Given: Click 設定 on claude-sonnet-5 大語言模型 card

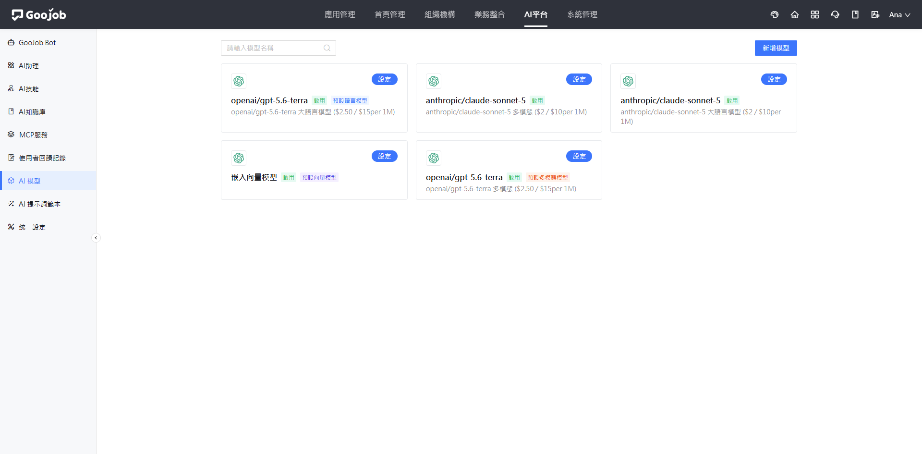Looking at the screenshot, I should 774,79.
